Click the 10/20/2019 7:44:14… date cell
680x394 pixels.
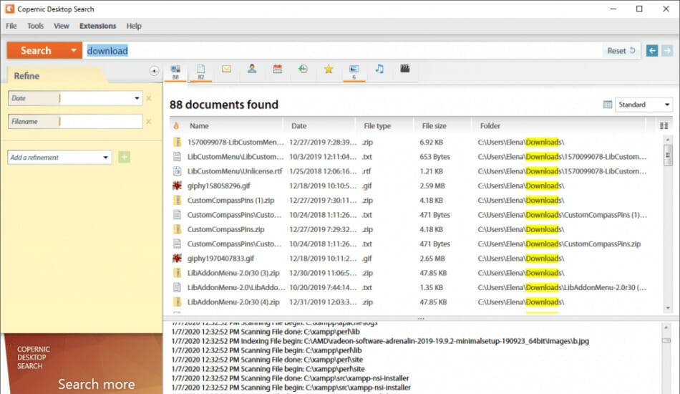(323, 287)
